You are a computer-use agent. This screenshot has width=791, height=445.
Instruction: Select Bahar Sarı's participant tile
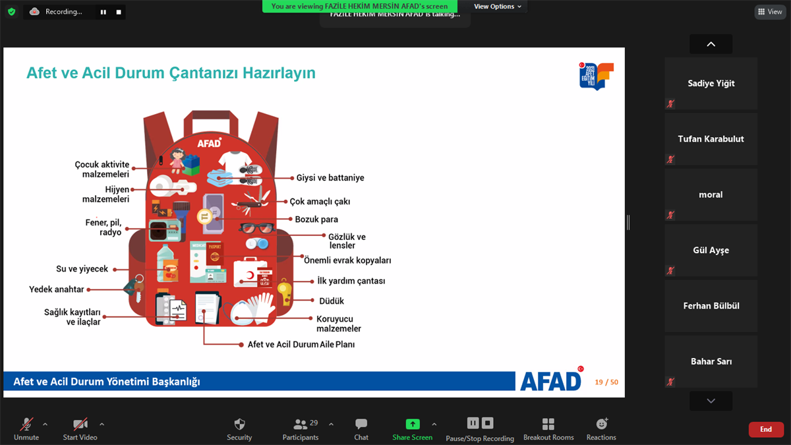coord(711,361)
